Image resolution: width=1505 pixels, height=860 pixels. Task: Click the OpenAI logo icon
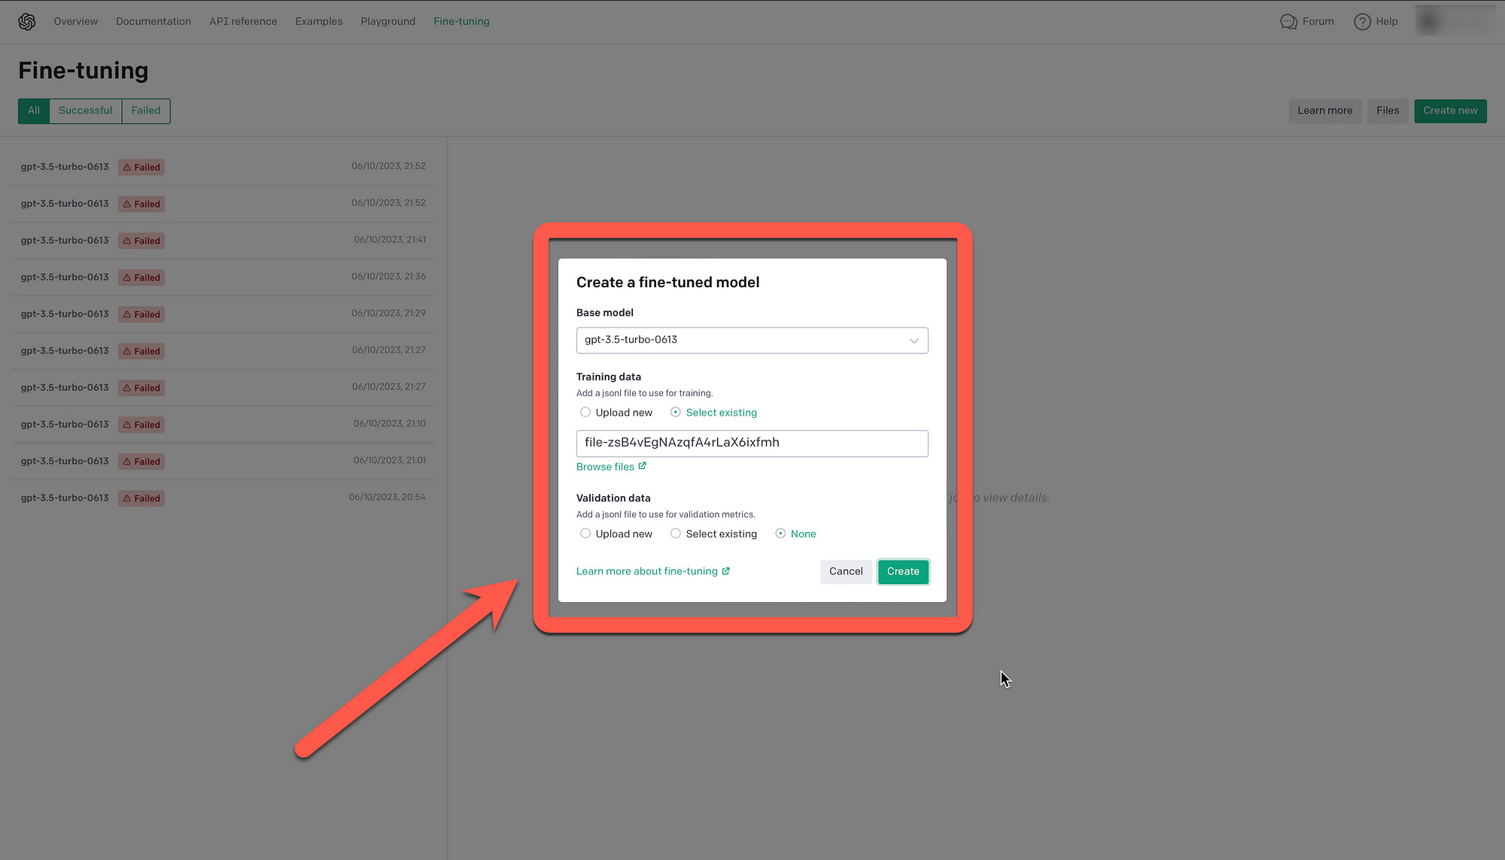27,22
